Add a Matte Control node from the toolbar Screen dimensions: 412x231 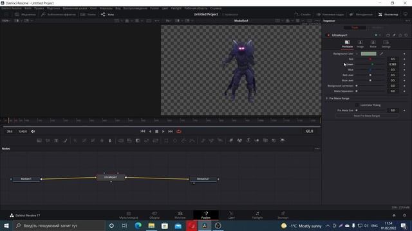138,141
